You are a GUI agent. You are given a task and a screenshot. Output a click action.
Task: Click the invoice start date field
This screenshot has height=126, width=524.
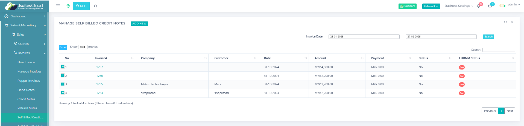364,37
